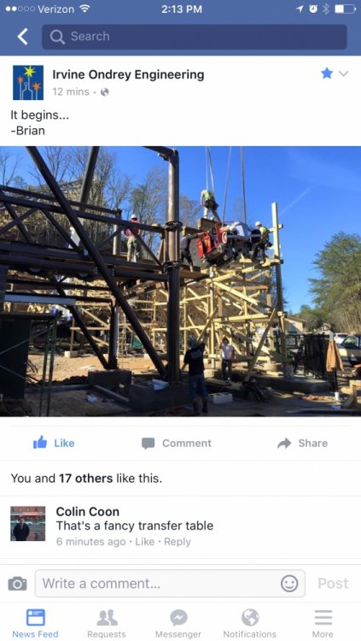Tap the Comment speech bubble button
Image resolution: width=361 pixels, height=641 pixels.
pyautogui.click(x=177, y=443)
